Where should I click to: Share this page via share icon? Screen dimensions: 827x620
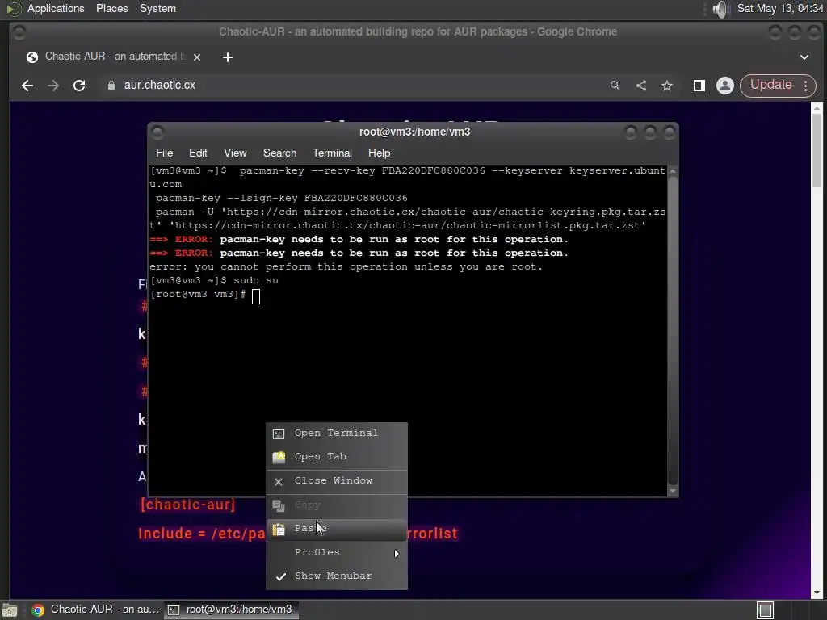click(x=640, y=86)
